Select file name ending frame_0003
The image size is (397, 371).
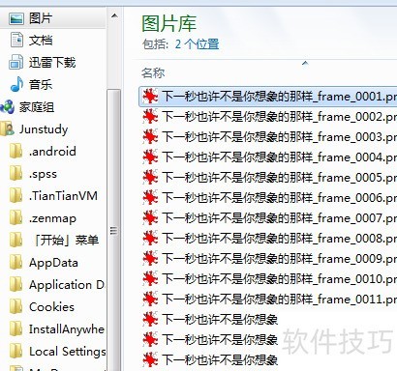(279, 137)
